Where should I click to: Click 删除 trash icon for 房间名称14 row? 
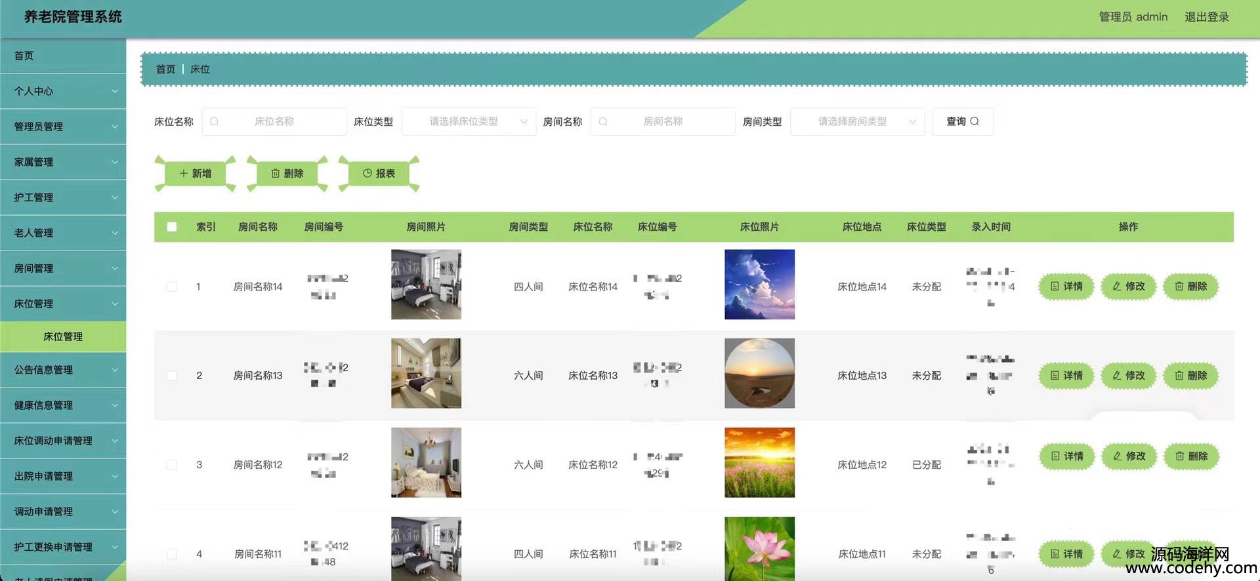[1179, 287]
